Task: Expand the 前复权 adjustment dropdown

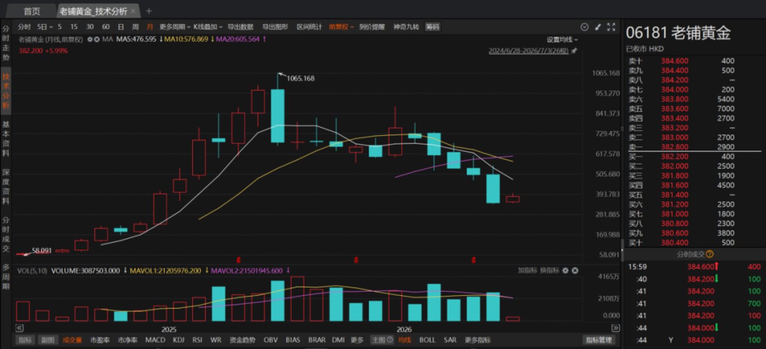Action: (341, 27)
